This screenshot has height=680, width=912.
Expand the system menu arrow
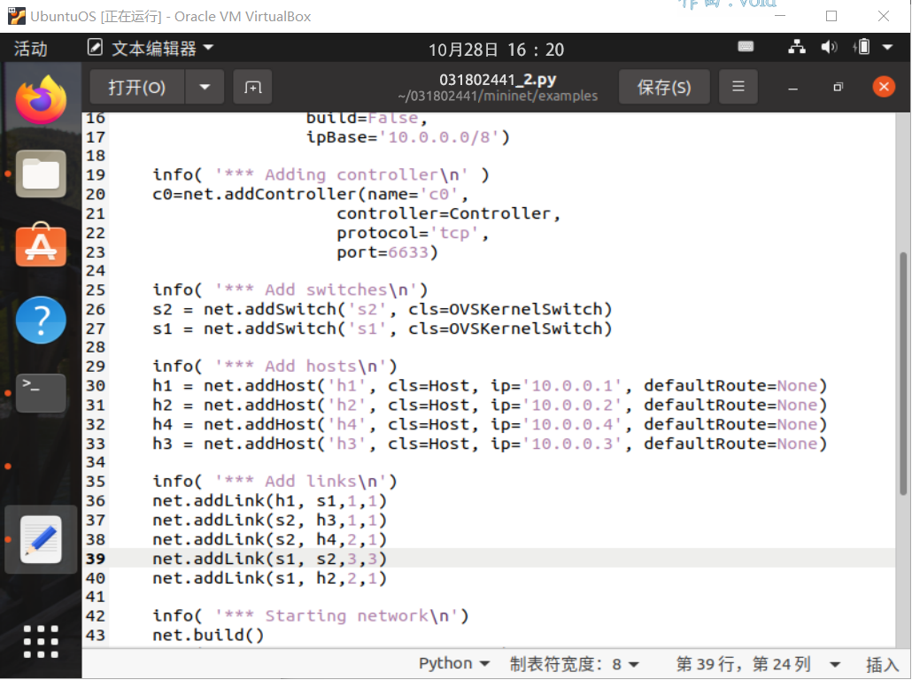tap(887, 47)
